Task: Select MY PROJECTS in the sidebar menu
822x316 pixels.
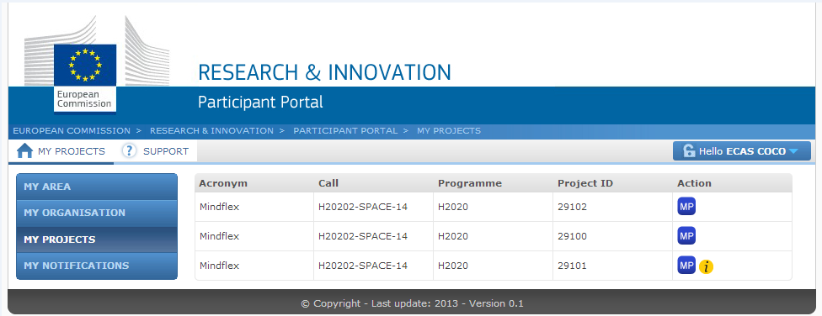Action: tap(97, 240)
